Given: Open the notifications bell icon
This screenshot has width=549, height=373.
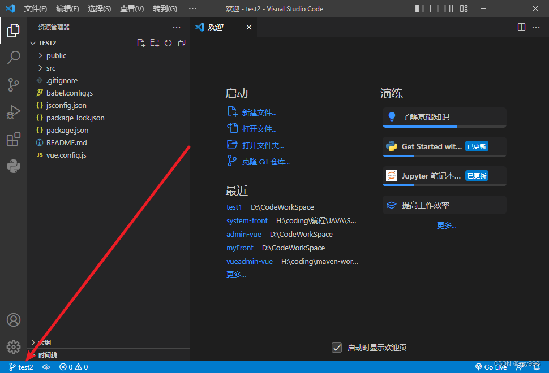Looking at the screenshot, I should click(537, 367).
